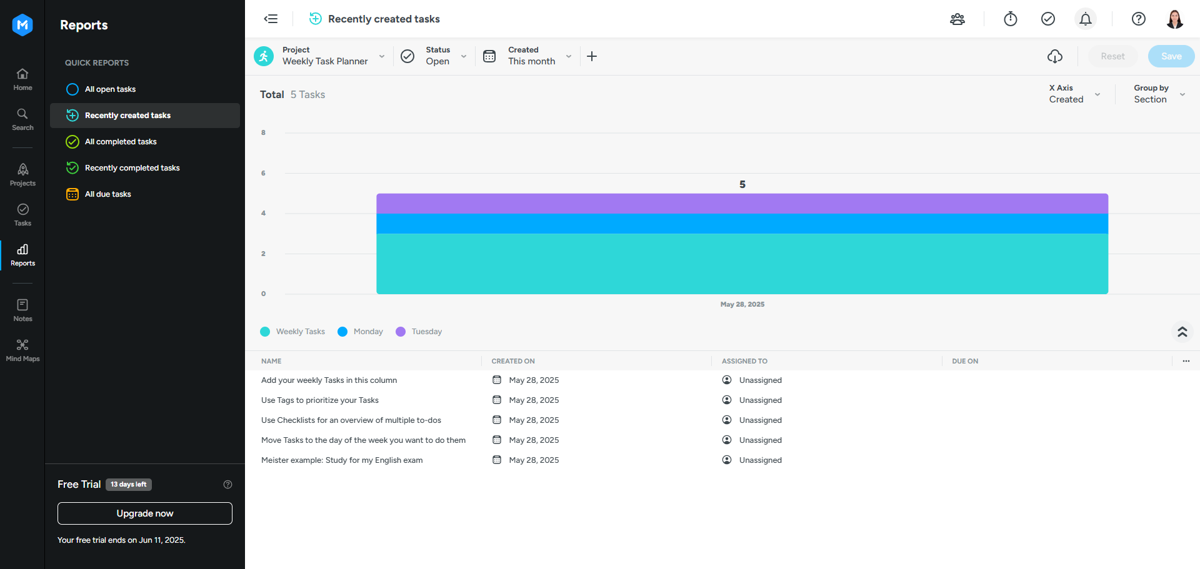Select All completed tasks report
Image resolution: width=1200 pixels, height=569 pixels.
coord(121,142)
